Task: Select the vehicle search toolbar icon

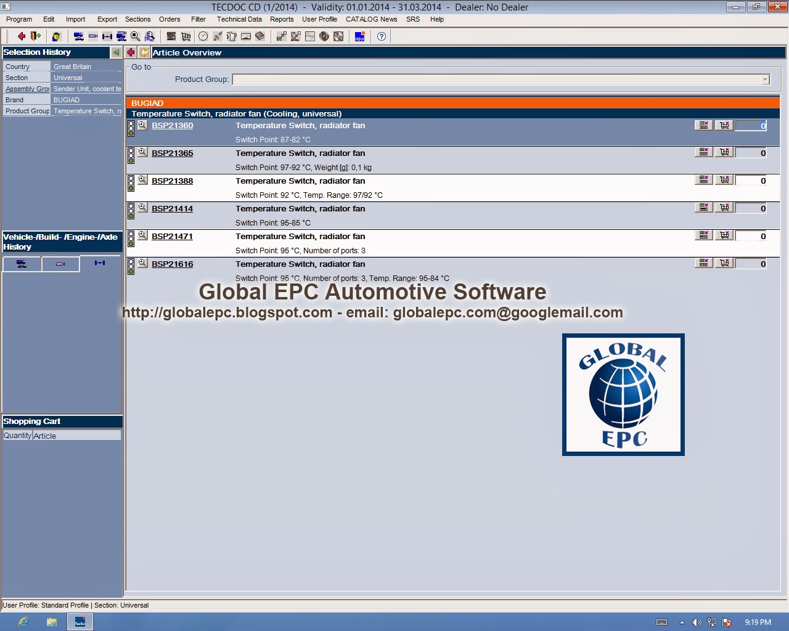Action: pyautogui.click(x=78, y=36)
